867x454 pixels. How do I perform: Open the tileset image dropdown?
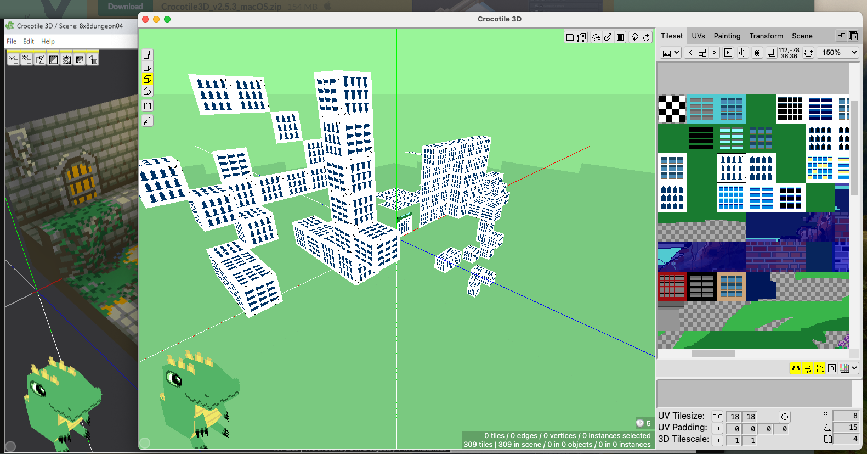671,53
